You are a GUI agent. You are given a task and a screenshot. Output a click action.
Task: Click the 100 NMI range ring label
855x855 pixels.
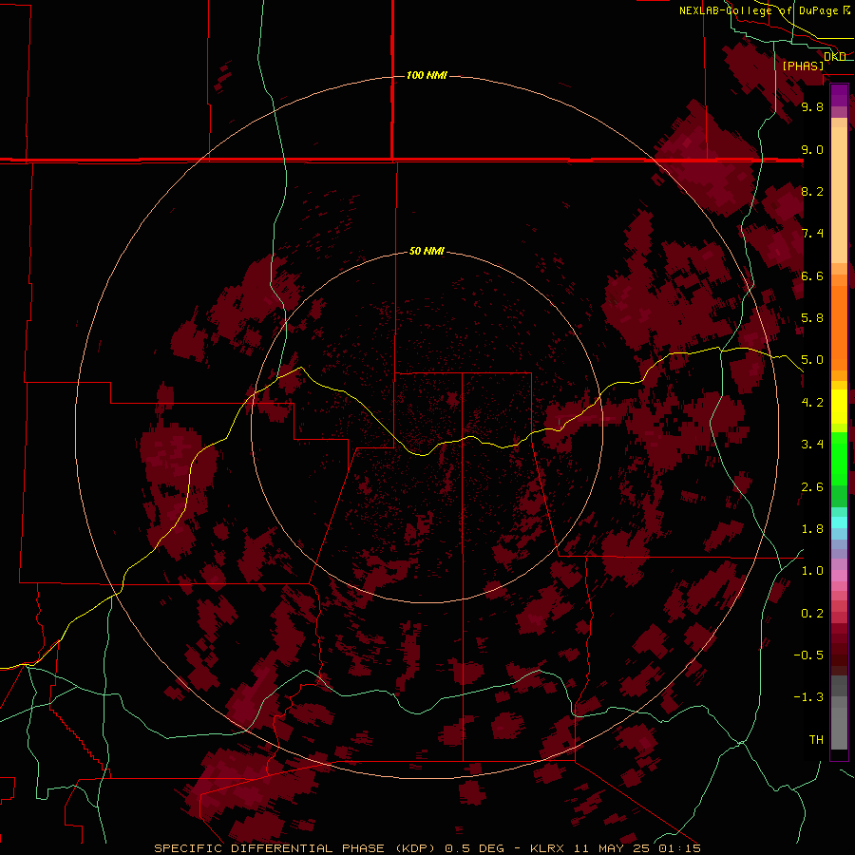pyautogui.click(x=427, y=75)
